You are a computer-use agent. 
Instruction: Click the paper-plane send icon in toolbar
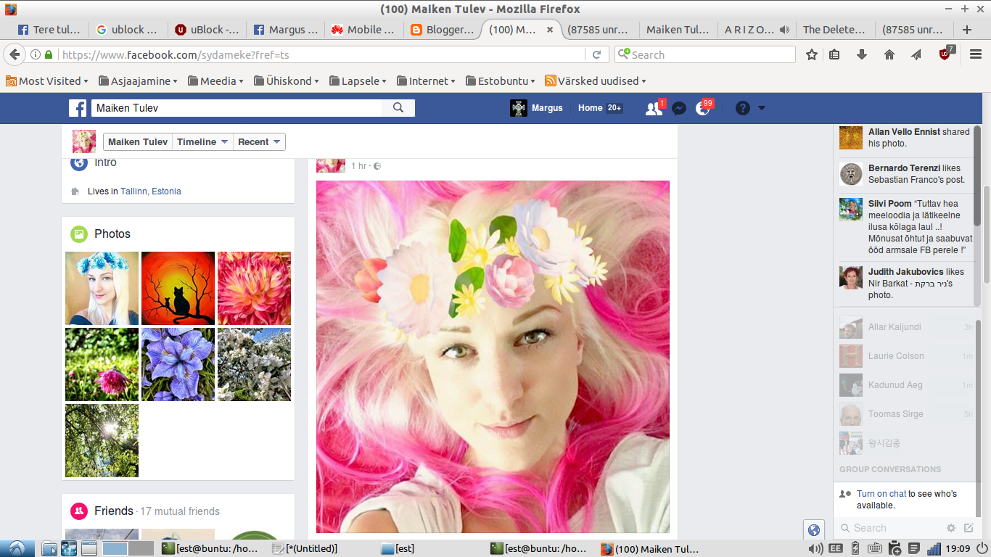[916, 54]
